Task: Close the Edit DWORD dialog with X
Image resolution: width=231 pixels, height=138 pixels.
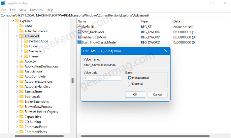Action: (166, 51)
